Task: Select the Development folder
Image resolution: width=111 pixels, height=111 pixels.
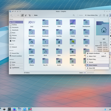Action: [86, 23]
